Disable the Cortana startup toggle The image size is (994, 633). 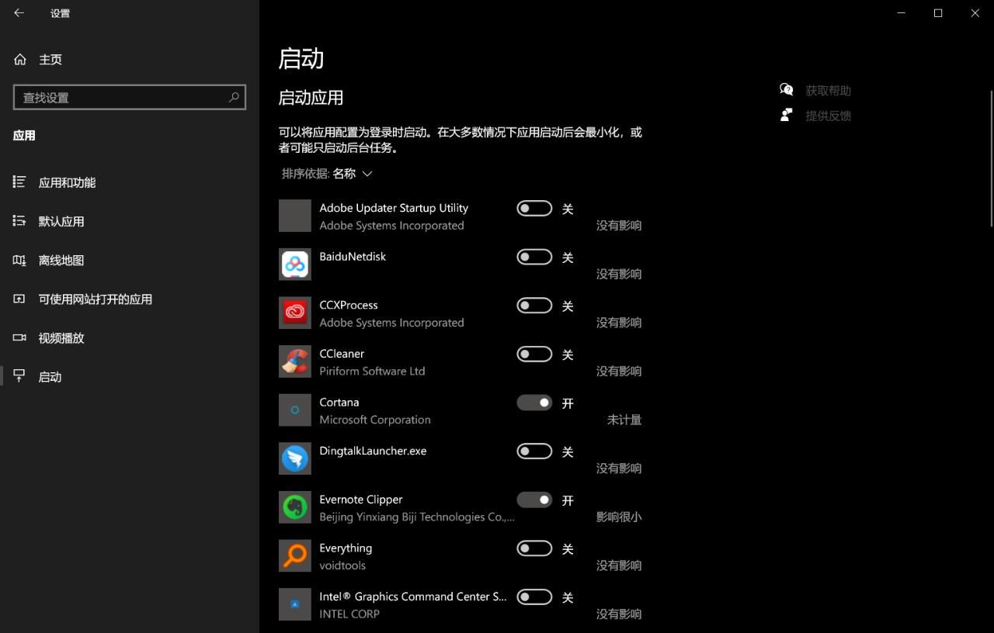point(534,403)
